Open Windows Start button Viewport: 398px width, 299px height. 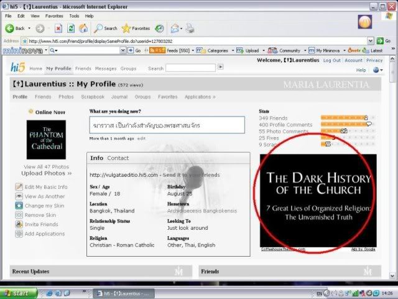pos(18,293)
